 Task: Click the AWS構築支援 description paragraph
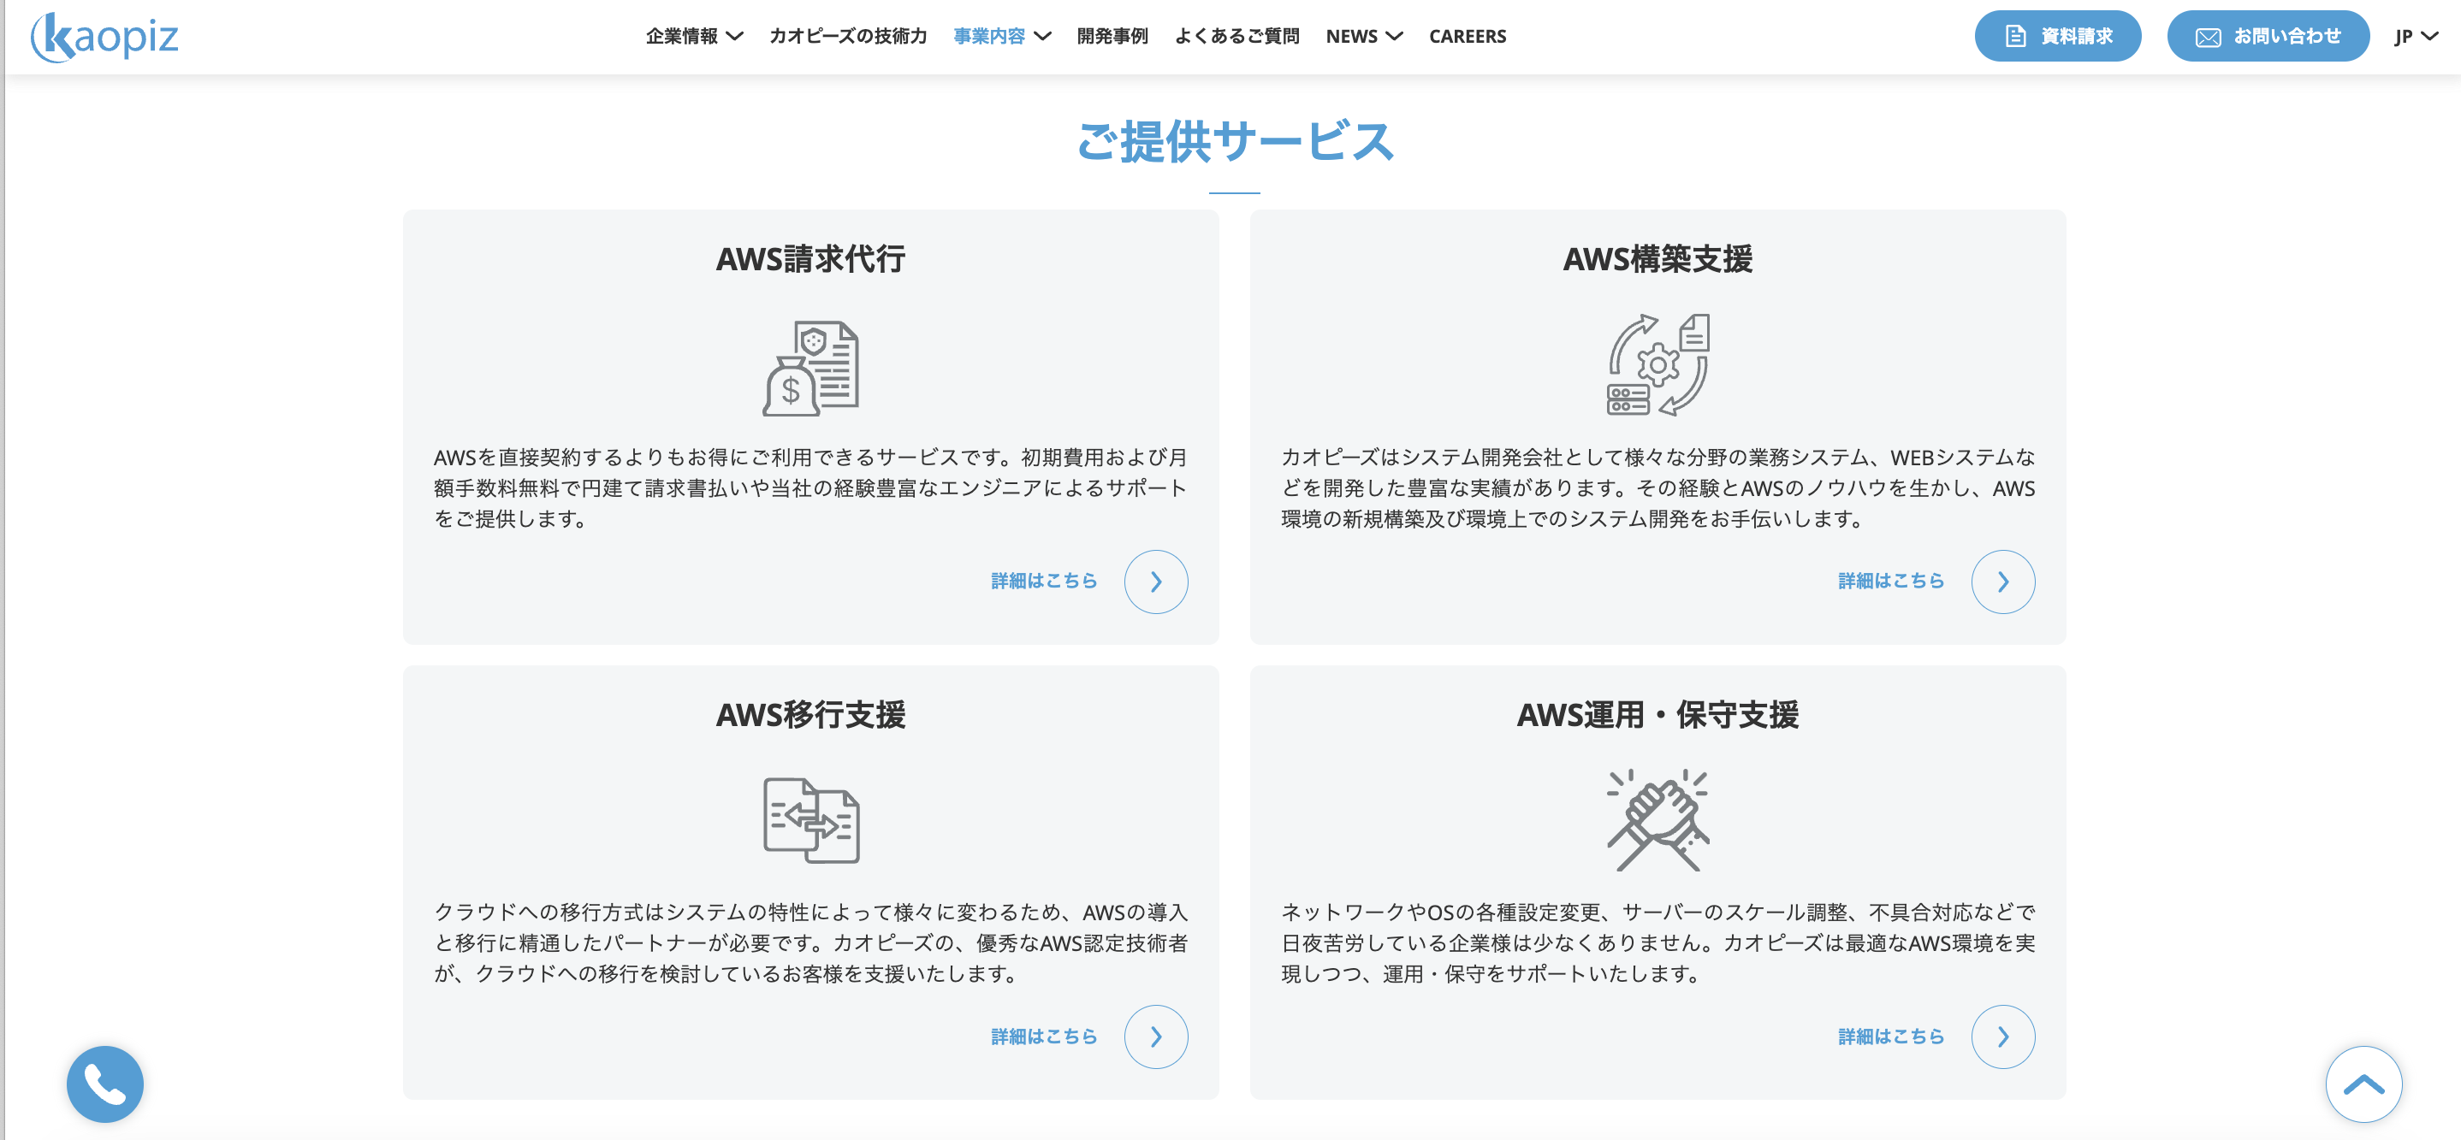tap(1657, 487)
